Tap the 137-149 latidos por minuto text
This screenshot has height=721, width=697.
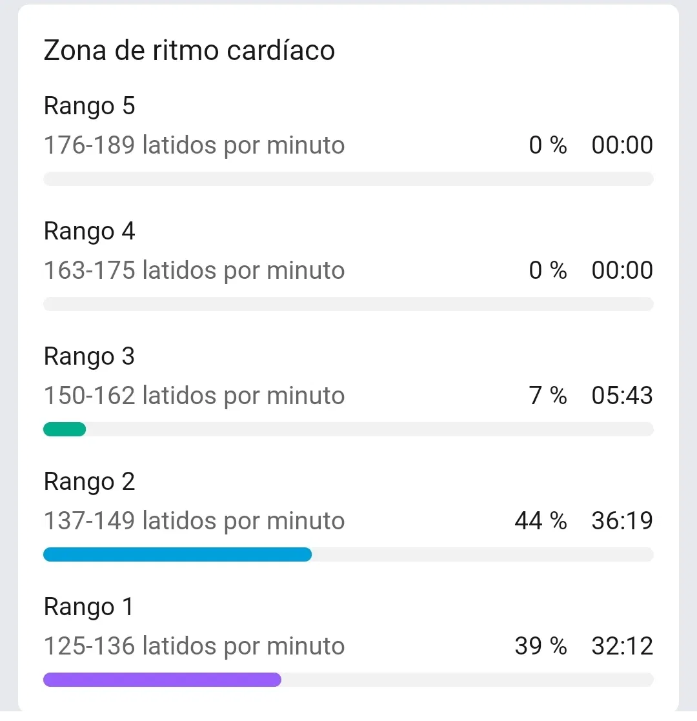(194, 521)
